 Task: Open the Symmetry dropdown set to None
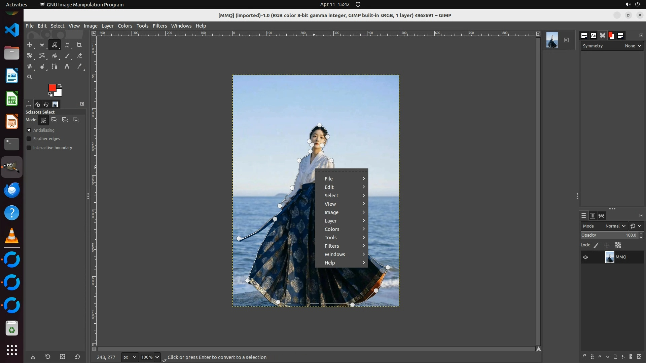(x=633, y=46)
